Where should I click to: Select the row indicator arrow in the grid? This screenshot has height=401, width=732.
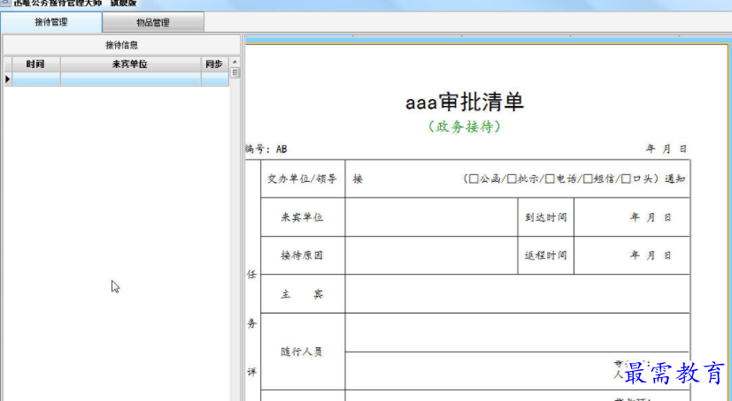point(7,79)
